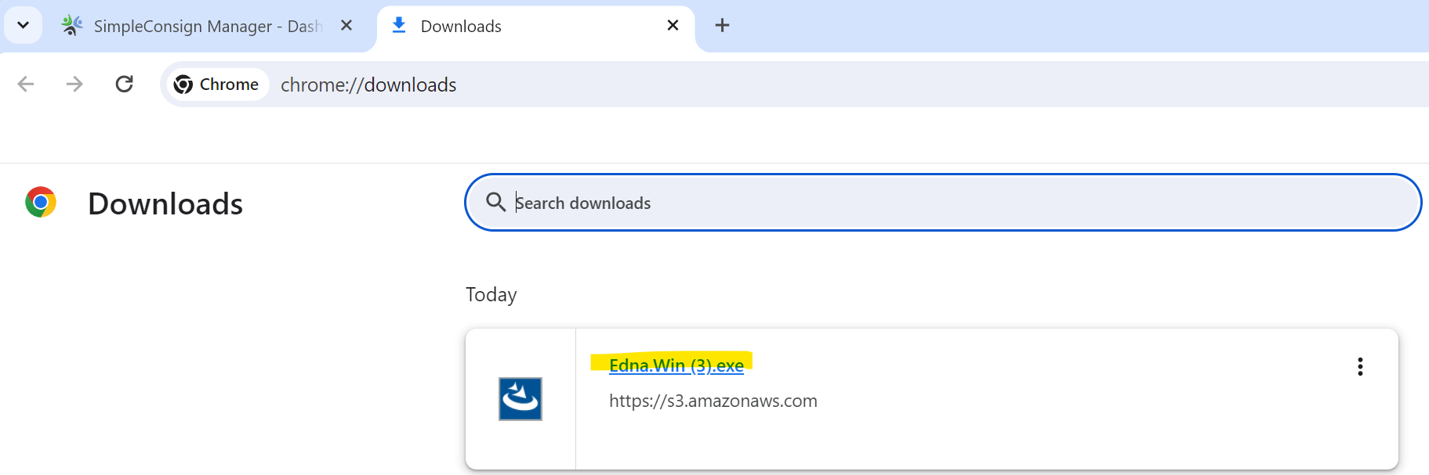Open the Edna.Win (3).exe file link
Screen dimensions: 1429x475
(x=676, y=365)
